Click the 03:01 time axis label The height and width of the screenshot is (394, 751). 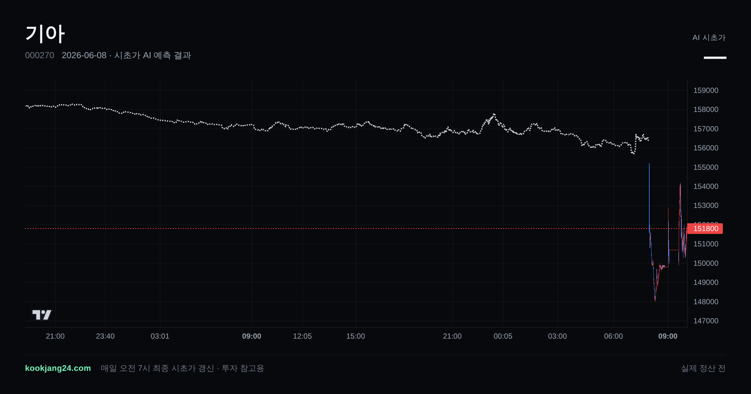(160, 336)
